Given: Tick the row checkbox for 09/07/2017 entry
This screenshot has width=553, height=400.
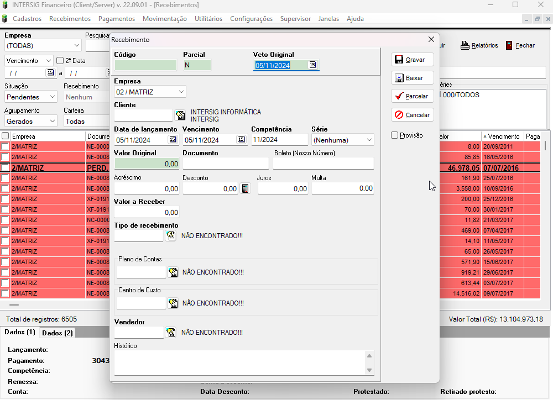Looking at the screenshot, I should point(6,293).
